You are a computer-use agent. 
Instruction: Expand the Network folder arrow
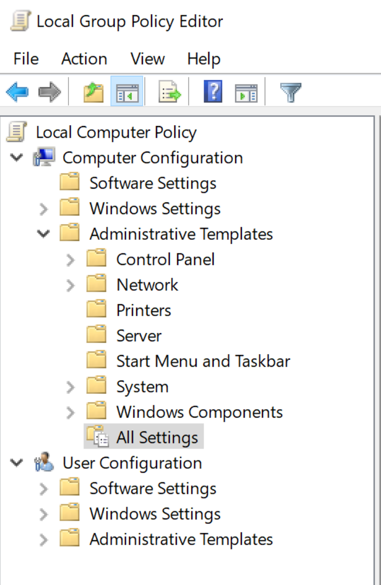coord(71,285)
